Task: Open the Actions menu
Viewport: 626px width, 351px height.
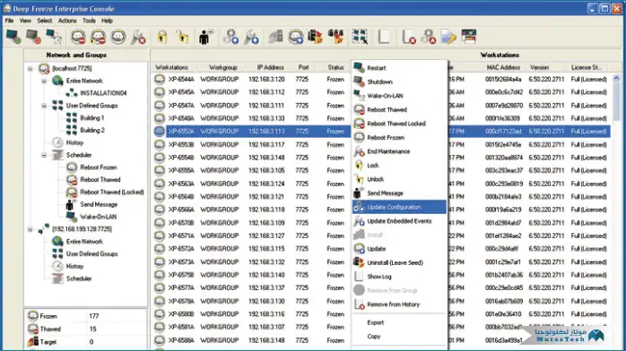Action: pos(67,21)
